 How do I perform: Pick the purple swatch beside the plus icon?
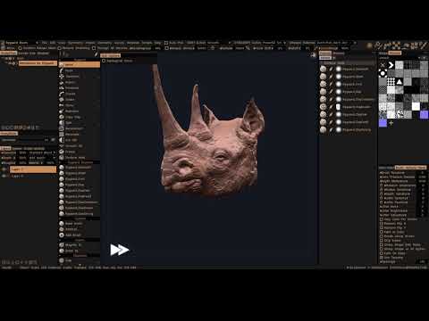383,123
